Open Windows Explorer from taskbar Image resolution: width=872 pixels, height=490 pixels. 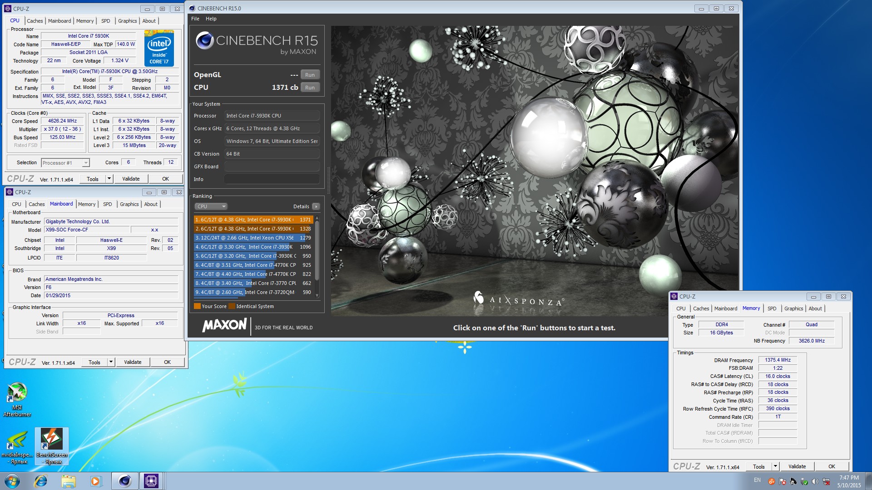coord(68,481)
